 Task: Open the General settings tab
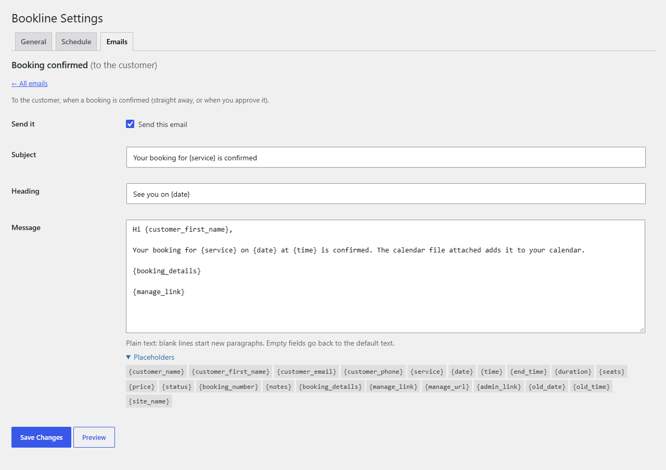pyautogui.click(x=33, y=42)
